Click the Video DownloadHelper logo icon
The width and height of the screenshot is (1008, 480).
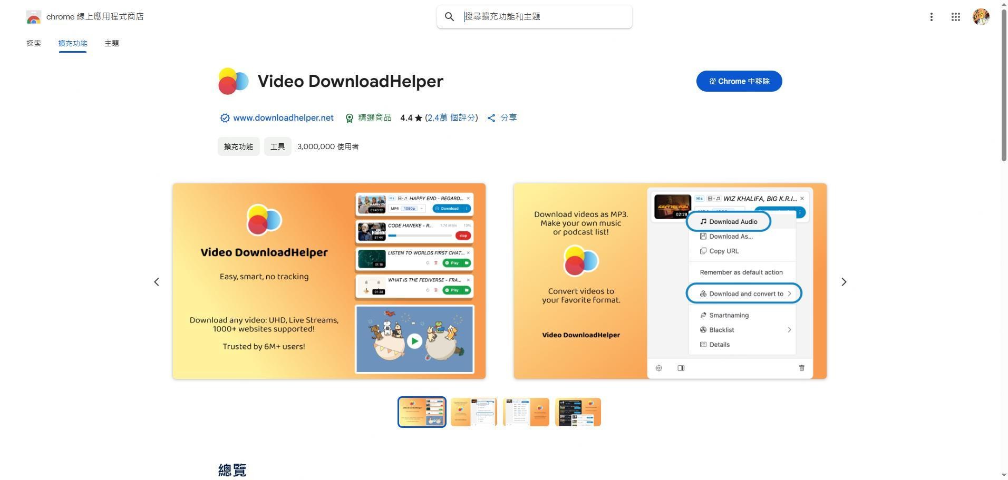pyautogui.click(x=233, y=81)
